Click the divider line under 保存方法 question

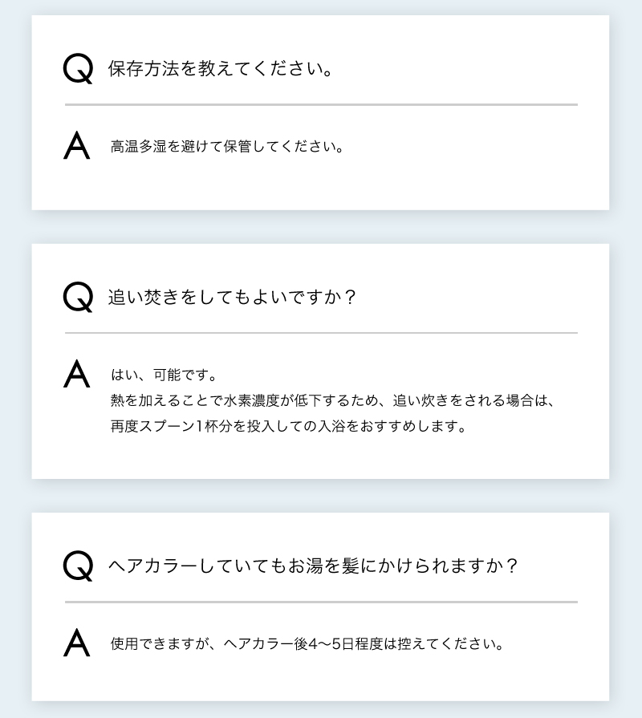click(x=321, y=104)
